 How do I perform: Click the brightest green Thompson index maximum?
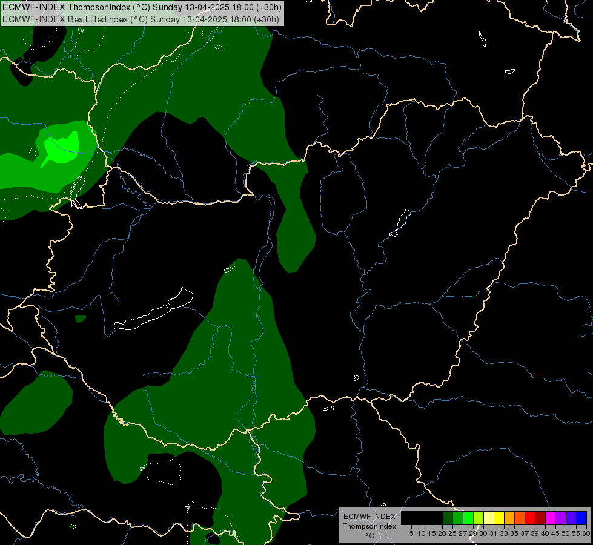point(62,148)
